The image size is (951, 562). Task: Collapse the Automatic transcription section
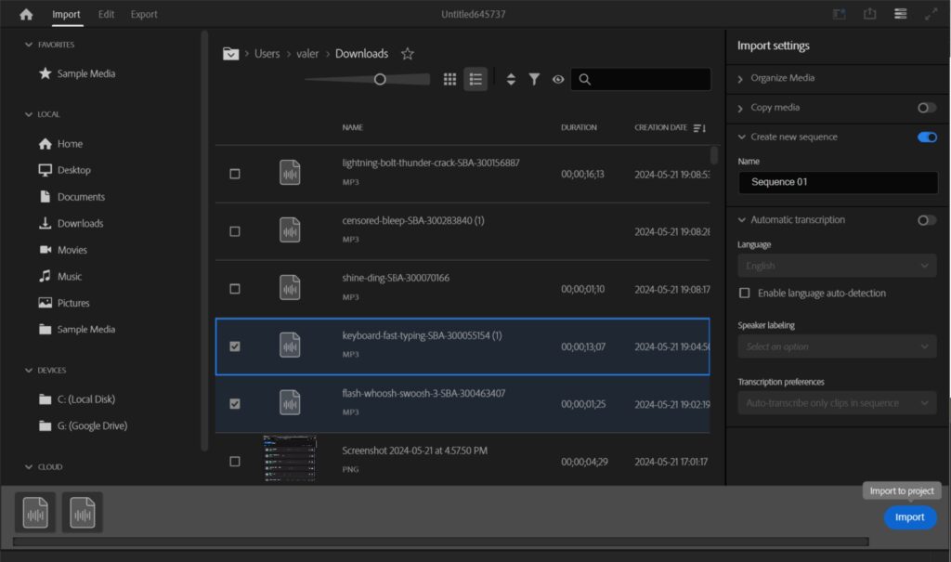click(x=740, y=220)
